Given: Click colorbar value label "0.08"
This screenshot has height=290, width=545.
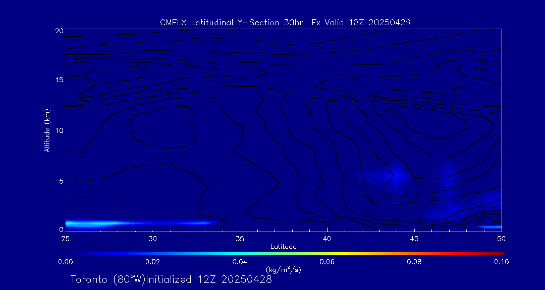Looking at the screenshot, I should 414,262.
